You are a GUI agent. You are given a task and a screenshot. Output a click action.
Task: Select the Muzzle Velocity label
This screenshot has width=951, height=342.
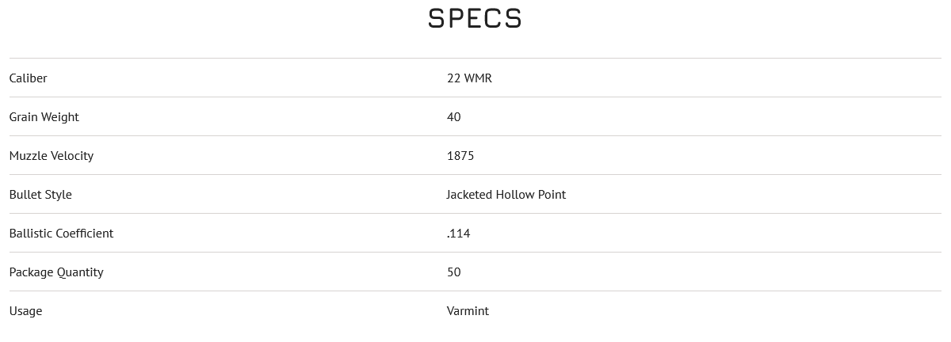[x=51, y=155]
